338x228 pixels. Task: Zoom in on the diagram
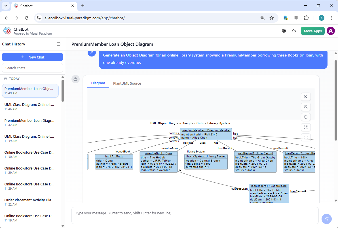(306, 97)
